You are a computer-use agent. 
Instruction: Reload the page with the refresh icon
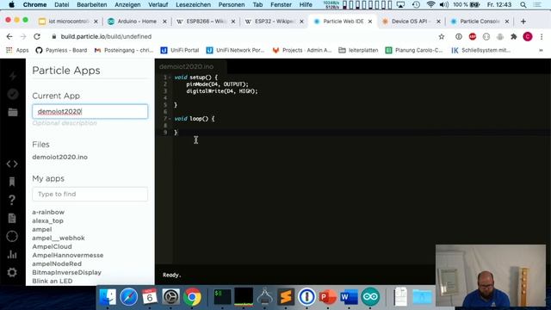tap(37, 36)
